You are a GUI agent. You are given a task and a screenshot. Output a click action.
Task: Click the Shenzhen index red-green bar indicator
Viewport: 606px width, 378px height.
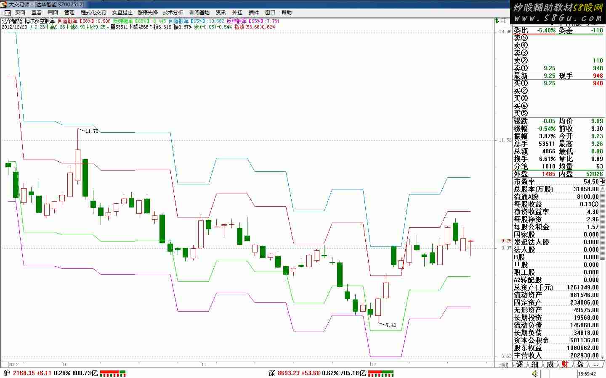[381, 373]
